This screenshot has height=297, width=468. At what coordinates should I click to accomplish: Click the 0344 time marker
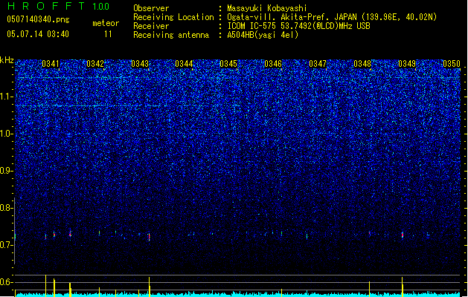coord(184,64)
